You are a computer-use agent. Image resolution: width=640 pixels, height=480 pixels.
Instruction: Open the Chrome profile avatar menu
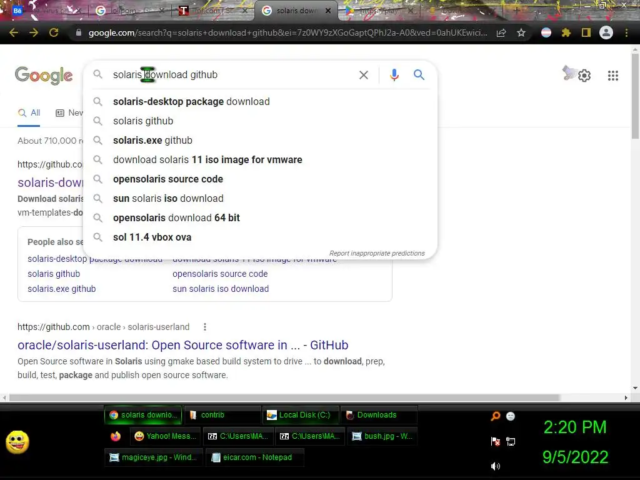[606, 32]
